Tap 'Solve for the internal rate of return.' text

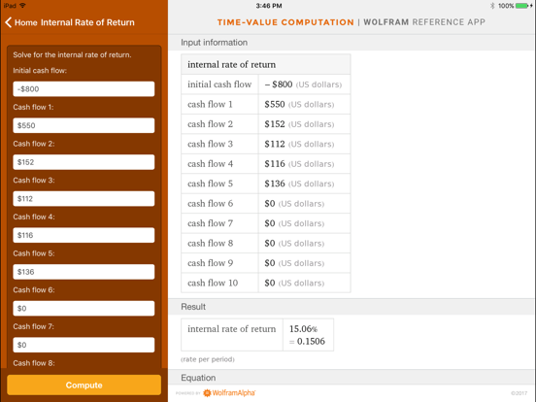point(72,54)
